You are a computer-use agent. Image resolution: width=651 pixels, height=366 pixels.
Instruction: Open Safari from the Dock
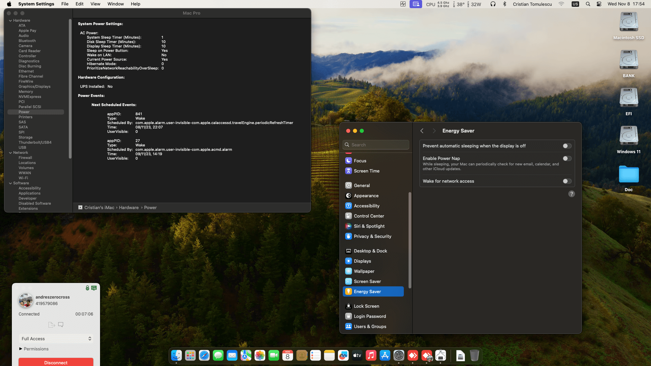pyautogui.click(x=204, y=355)
